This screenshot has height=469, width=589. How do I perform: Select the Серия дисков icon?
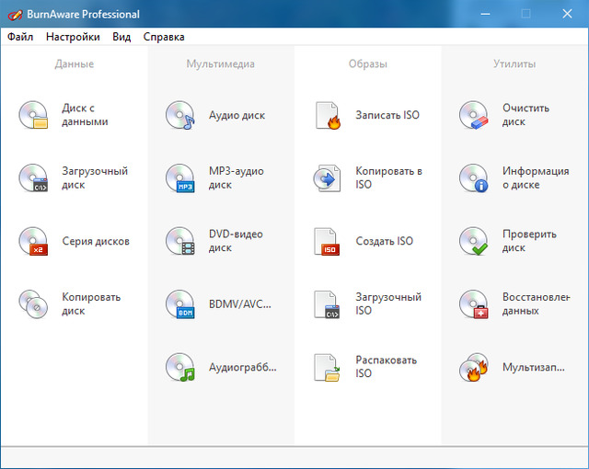[33, 241]
